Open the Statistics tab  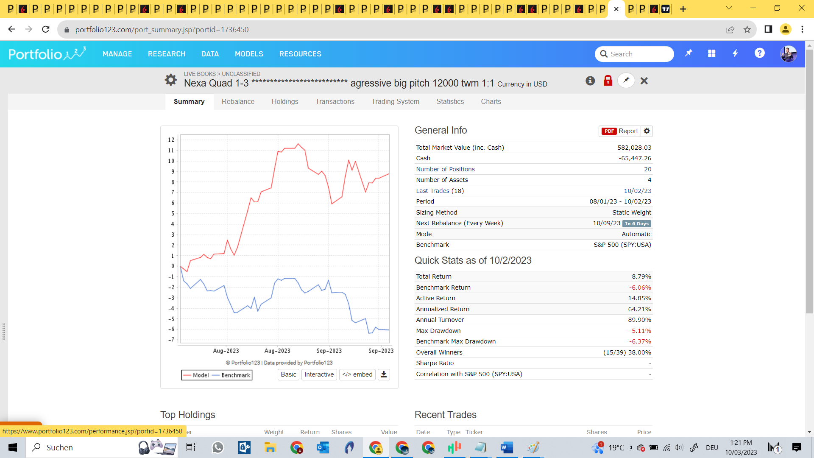450,102
